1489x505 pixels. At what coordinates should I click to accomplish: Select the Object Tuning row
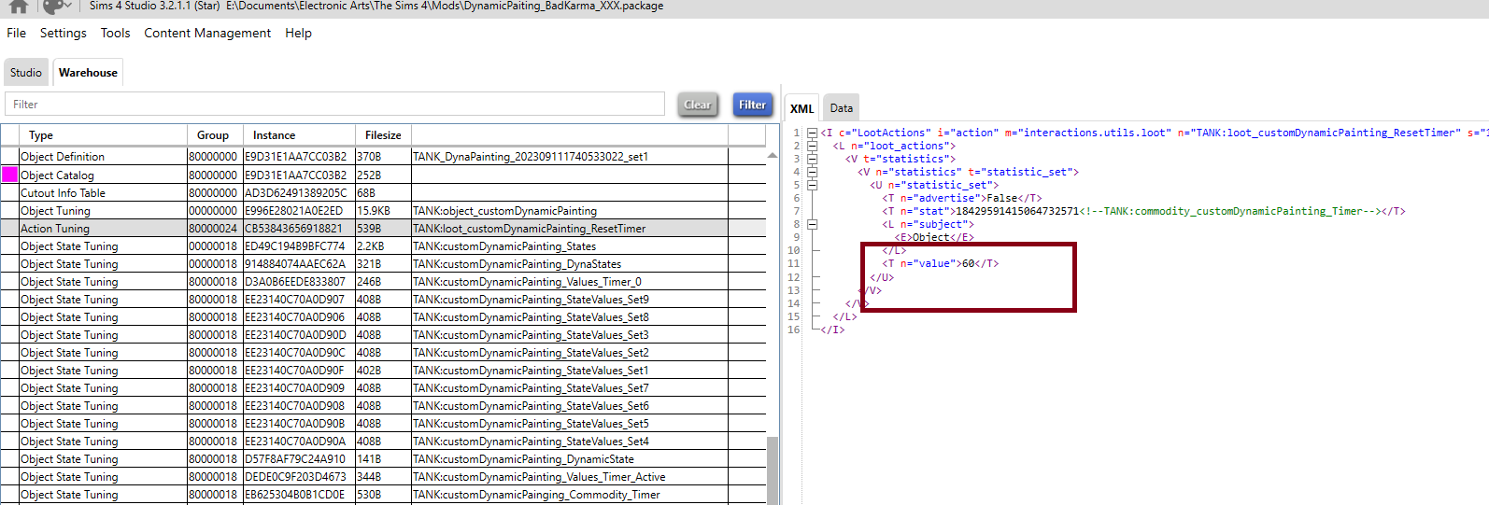click(x=383, y=210)
